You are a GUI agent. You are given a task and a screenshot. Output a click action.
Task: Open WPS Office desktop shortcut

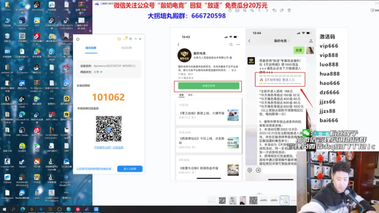[x=52, y=116]
